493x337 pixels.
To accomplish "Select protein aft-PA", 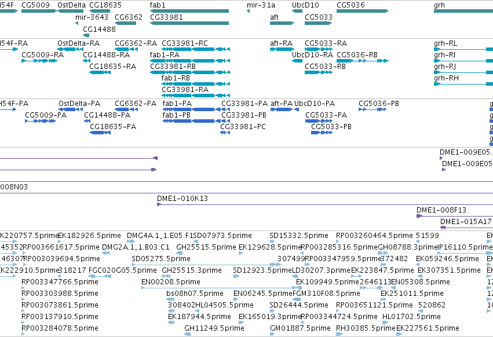I will (282, 109).
